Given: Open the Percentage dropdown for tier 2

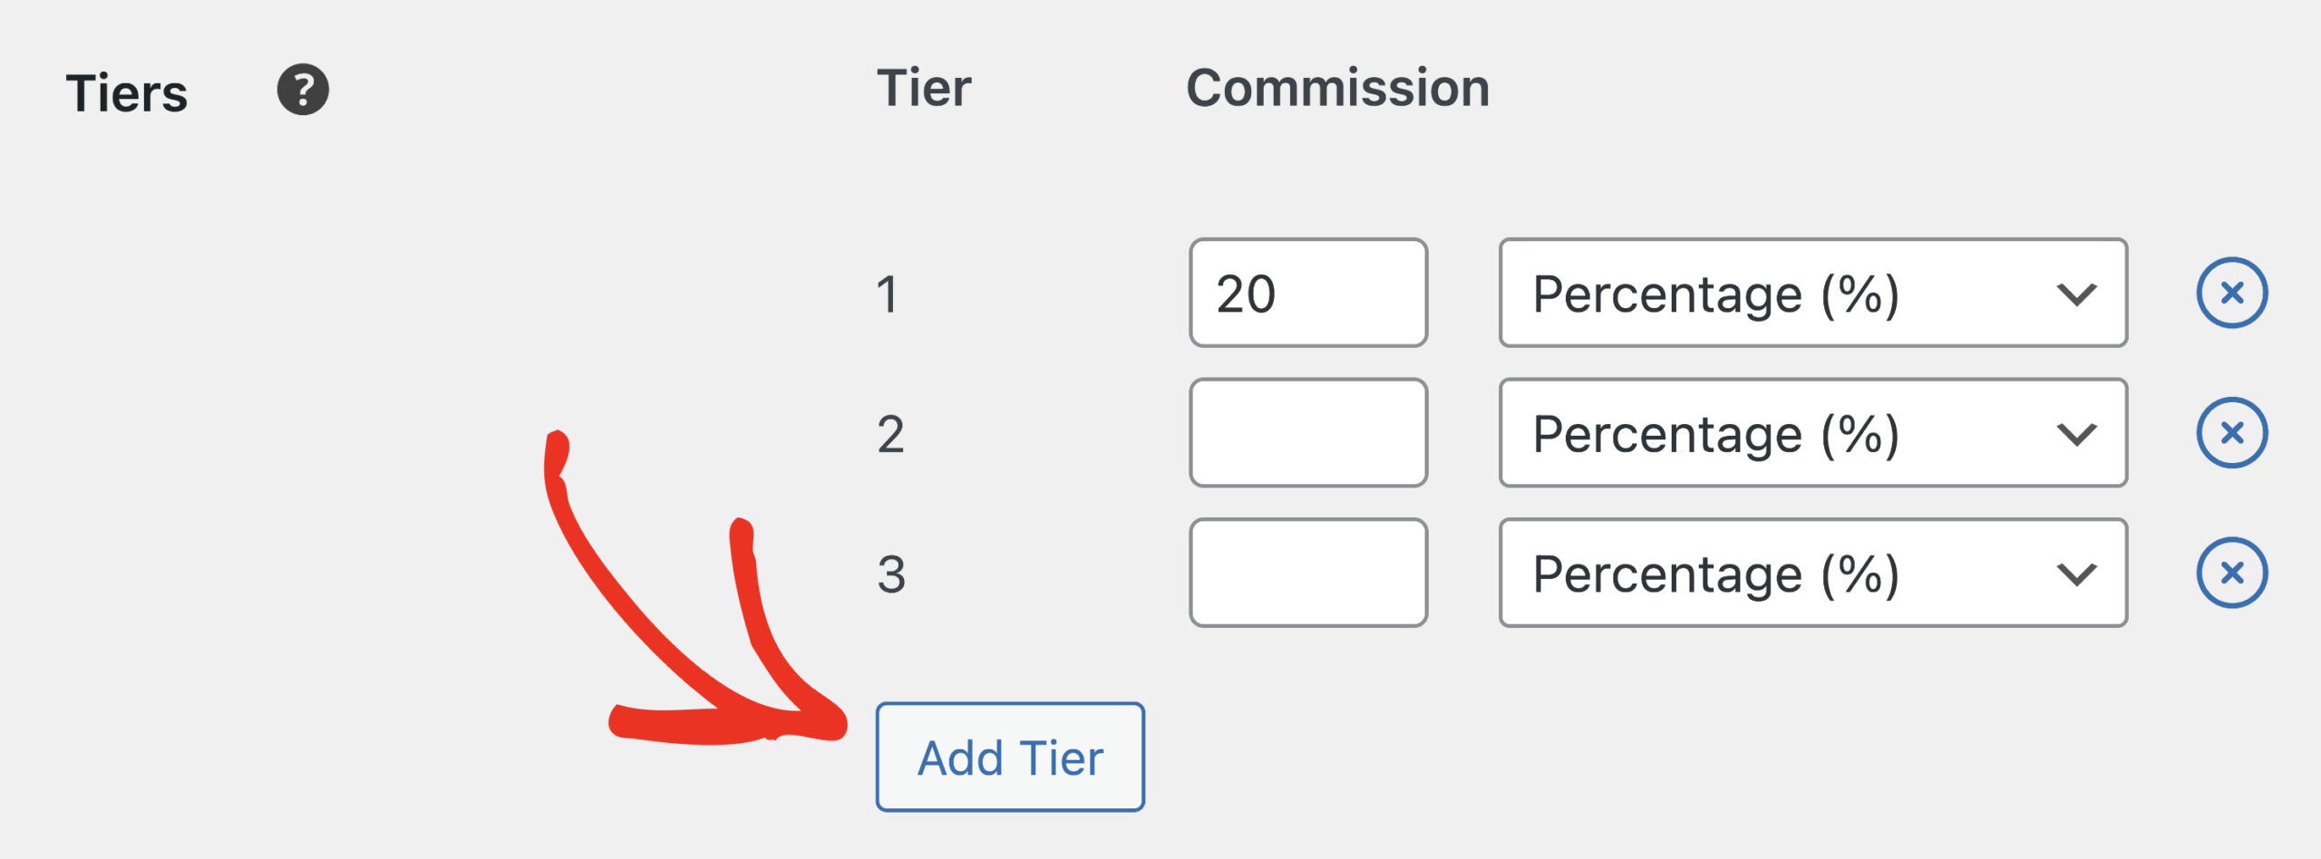Looking at the screenshot, I should 1813,433.
